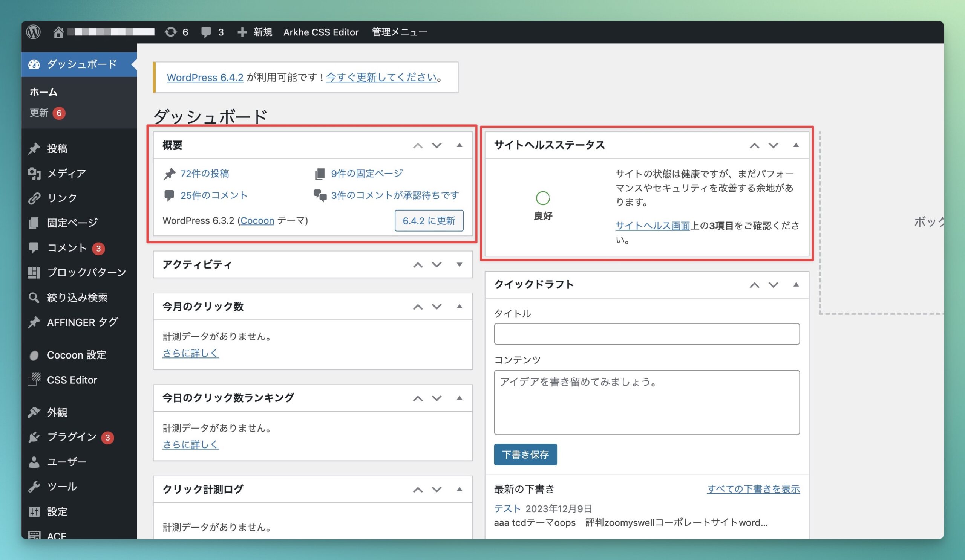Open Arkhe CSS Editor in admin bar
Screen dimensions: 965x560
pos(321,32)
